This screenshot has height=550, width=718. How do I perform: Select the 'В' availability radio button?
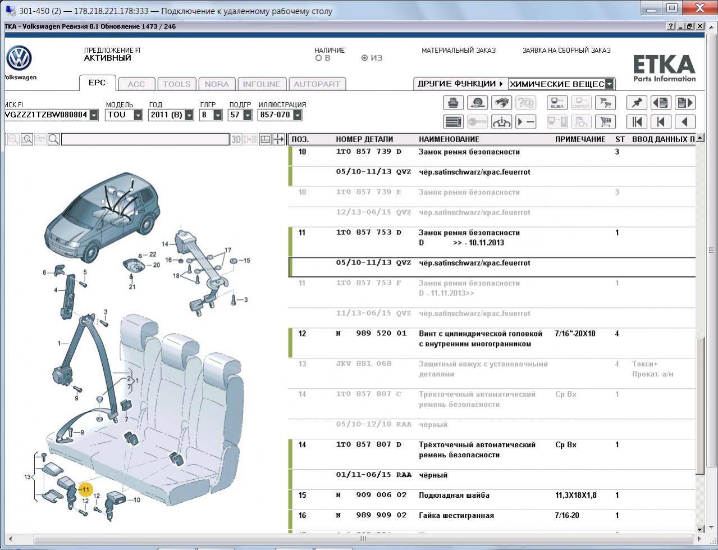click(318, 58)
